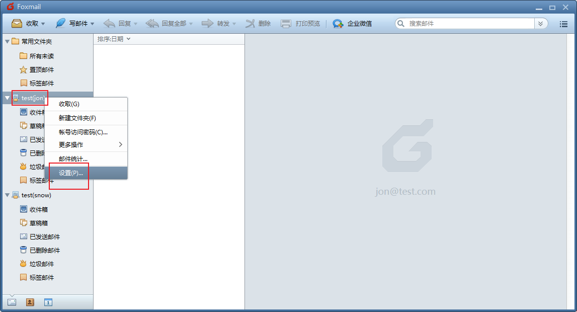Click the Delete (删除) X icon
This screenshot has width=577, height=312.
(x=250, y=24)
